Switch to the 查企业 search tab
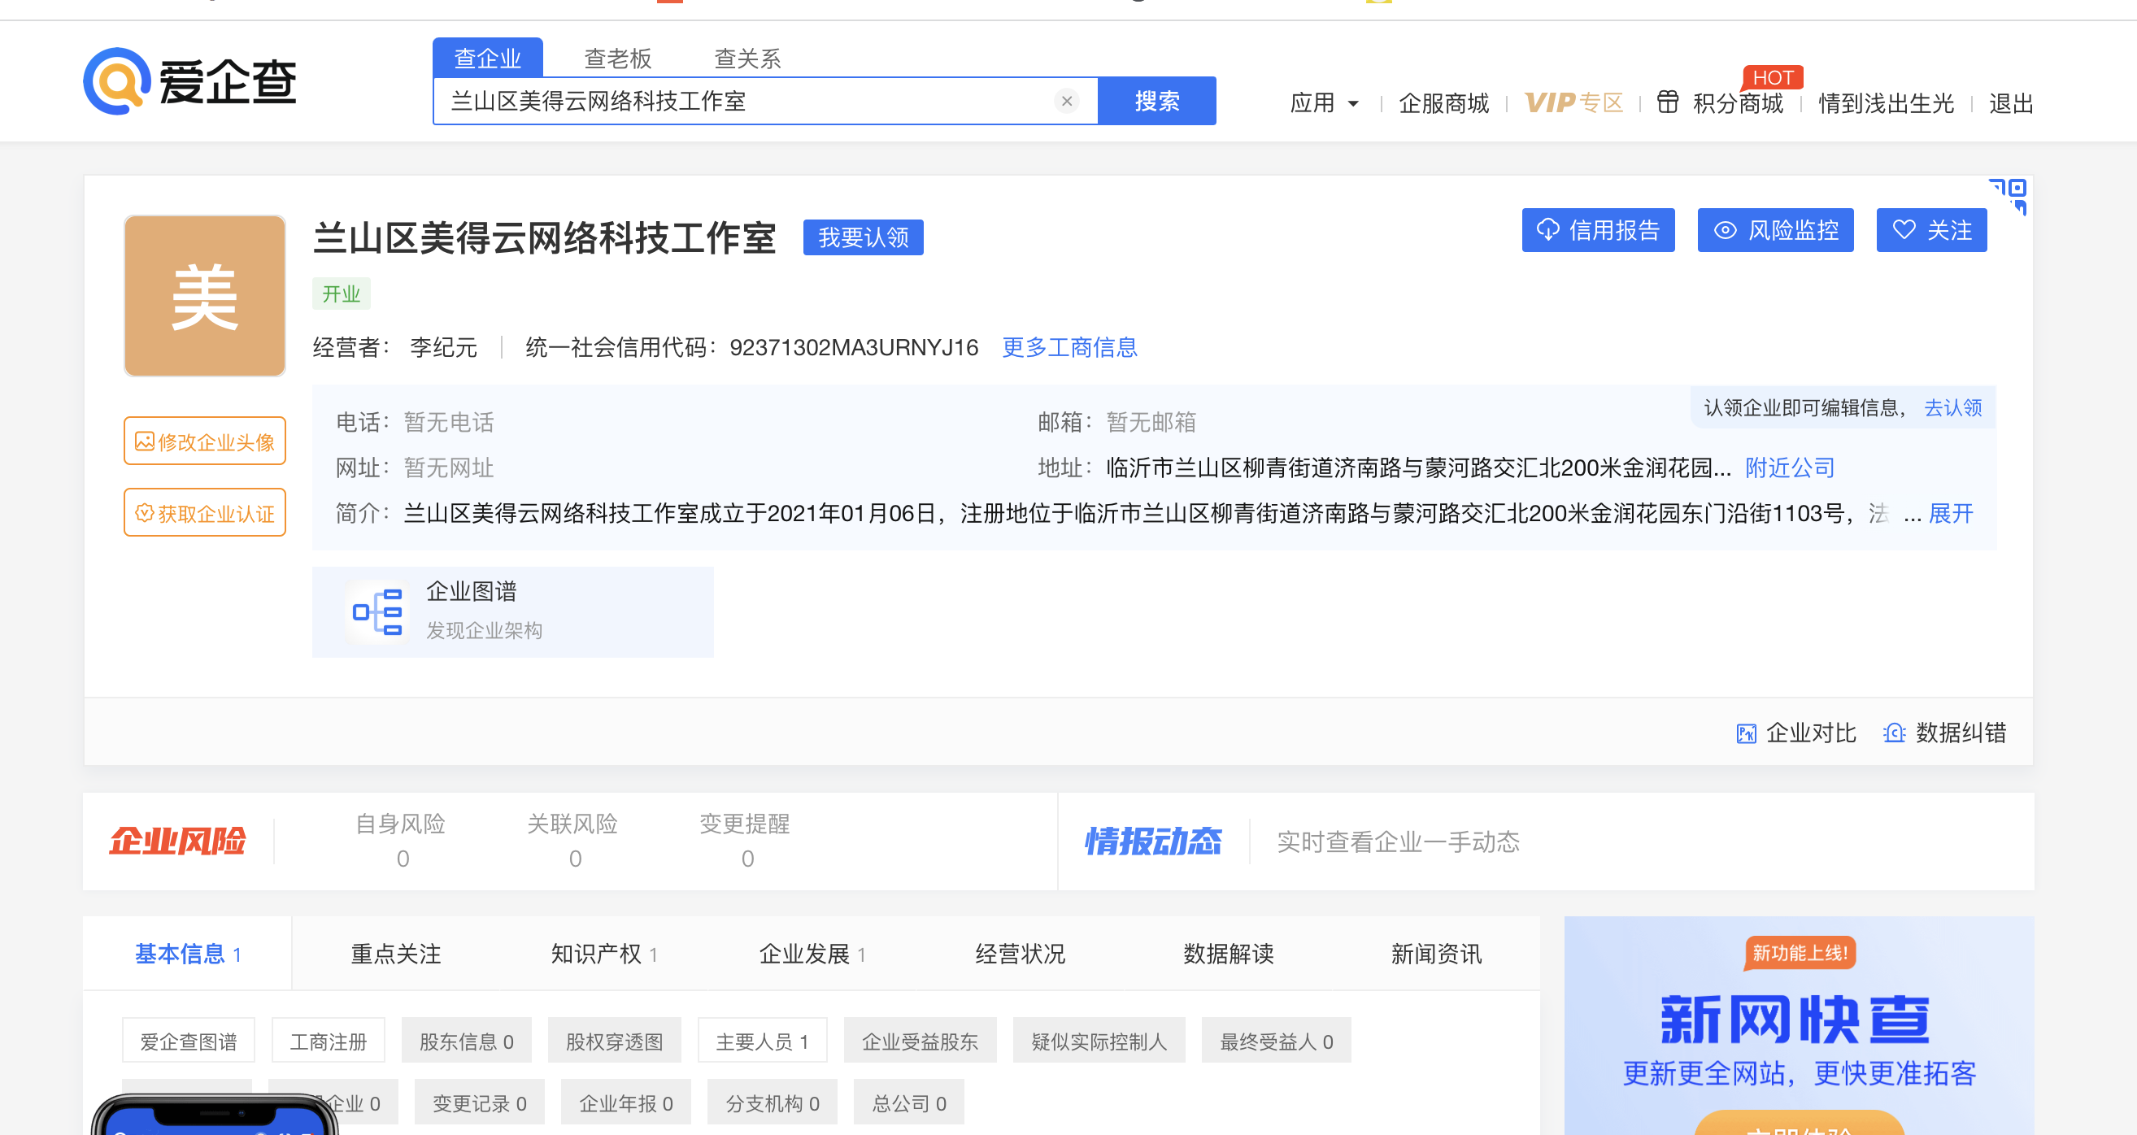The image size is (2137, 1135). pos(488,58)
